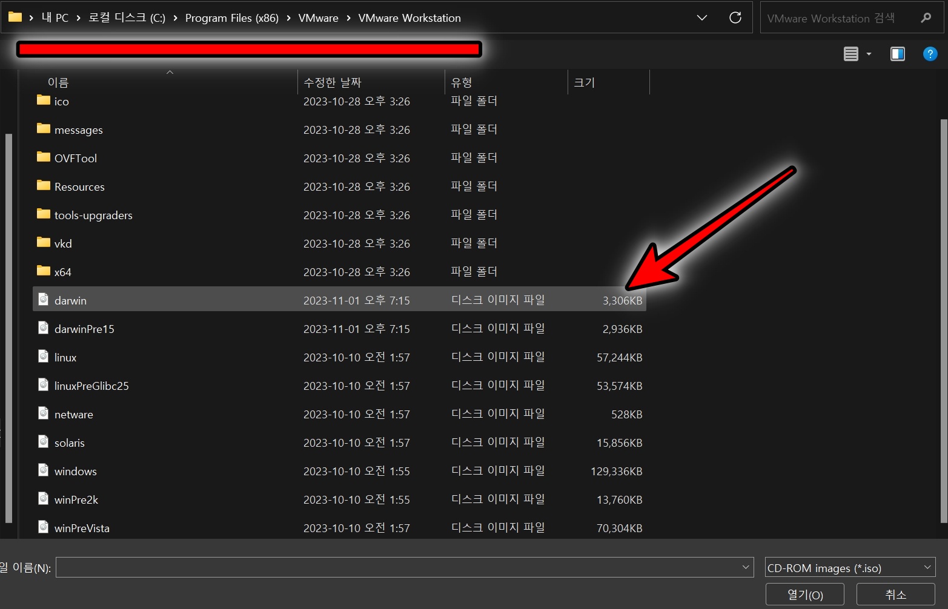948x609 pixels.
Task: Click the 열기(O) button
Action: pos(805,594)
